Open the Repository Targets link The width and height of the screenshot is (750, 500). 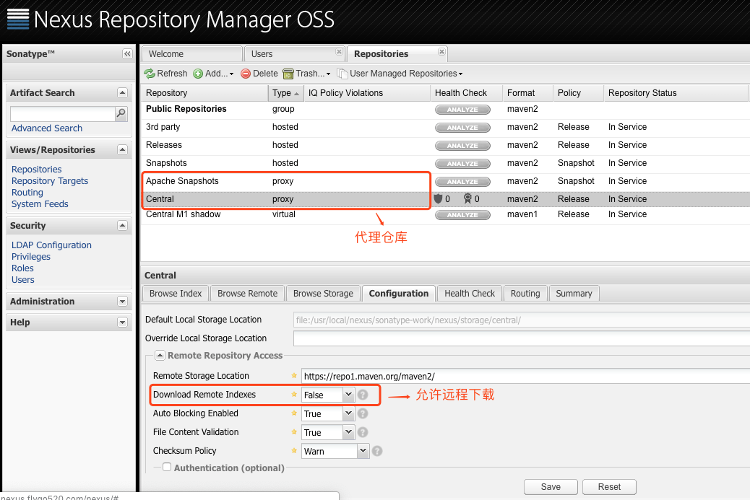(50, 180)
